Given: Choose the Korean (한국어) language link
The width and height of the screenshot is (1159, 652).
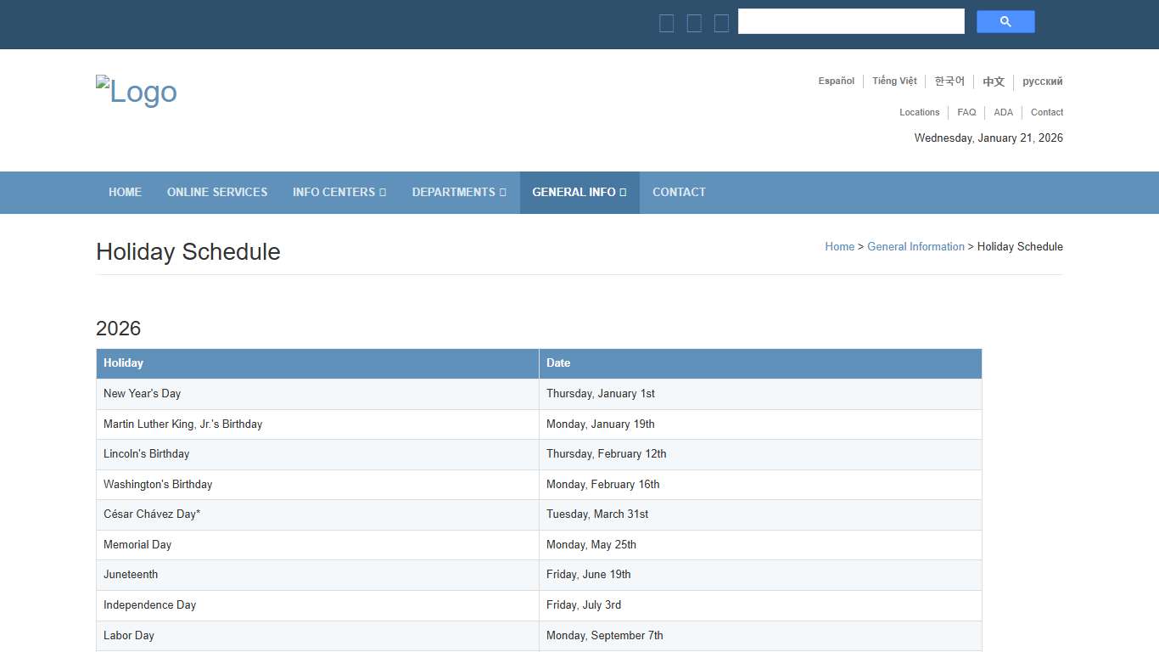Looking at the screenshot, I should (x=949, y=81).
